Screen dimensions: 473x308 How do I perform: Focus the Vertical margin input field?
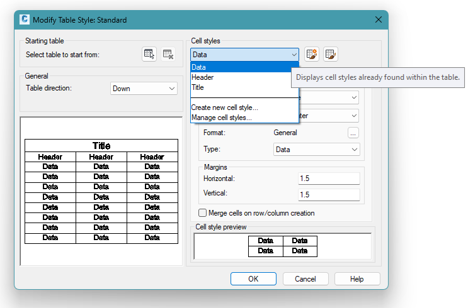tap(328, 195)
